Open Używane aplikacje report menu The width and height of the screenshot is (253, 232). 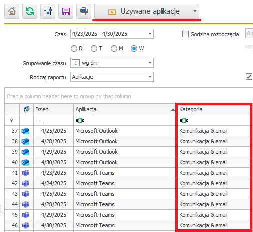point(147,11)
